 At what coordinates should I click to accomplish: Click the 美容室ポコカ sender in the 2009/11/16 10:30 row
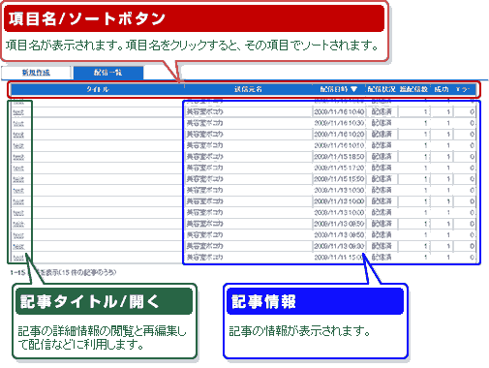coord(204,123)
